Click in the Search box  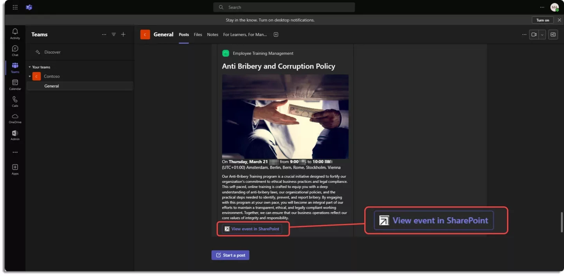tap(284, 7)
